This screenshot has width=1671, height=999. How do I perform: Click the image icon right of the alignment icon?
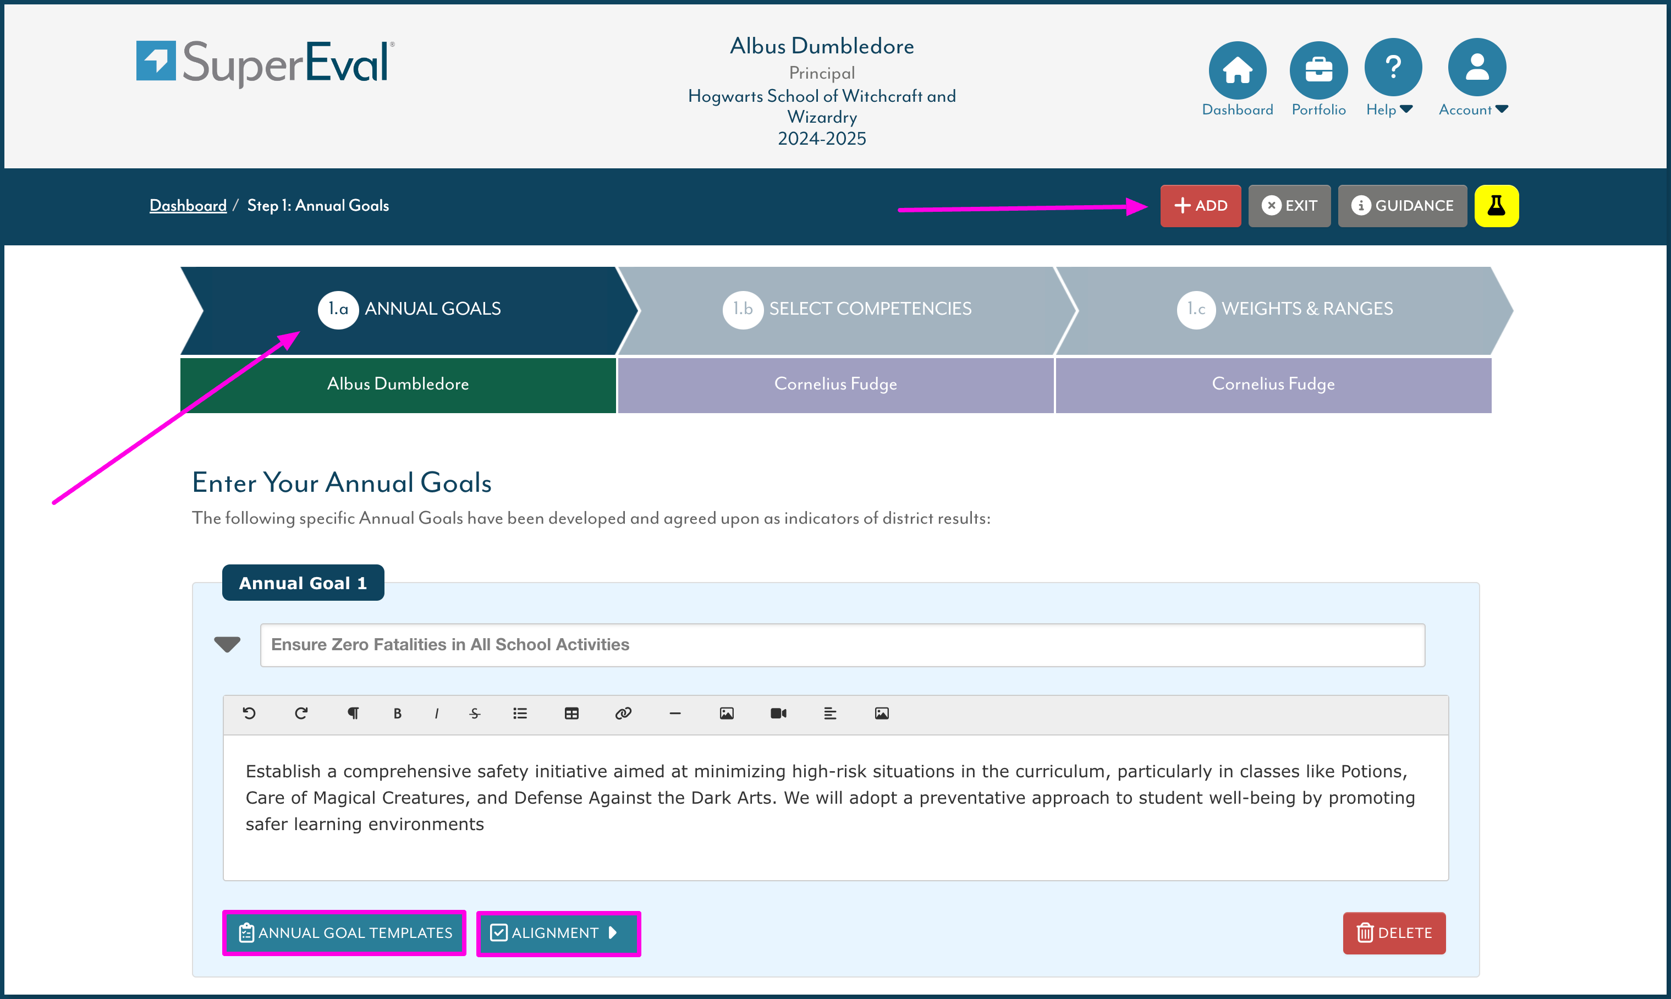coord(882,713)
